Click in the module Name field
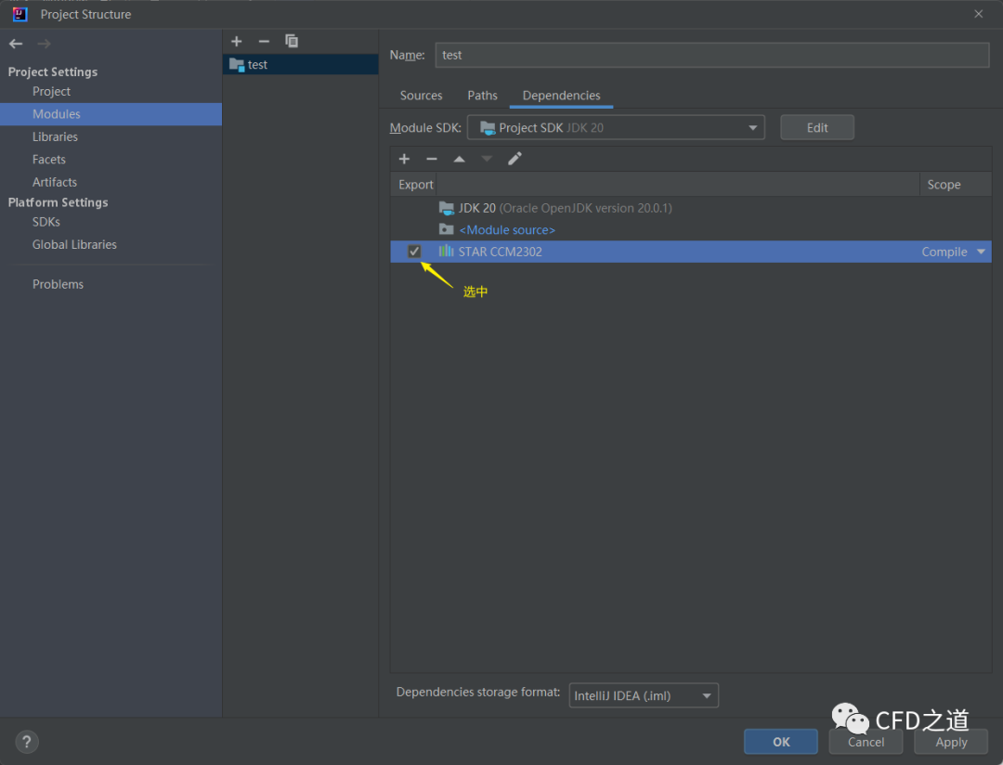This screenshot has width=1003, height=765. (x=711, y=55)
